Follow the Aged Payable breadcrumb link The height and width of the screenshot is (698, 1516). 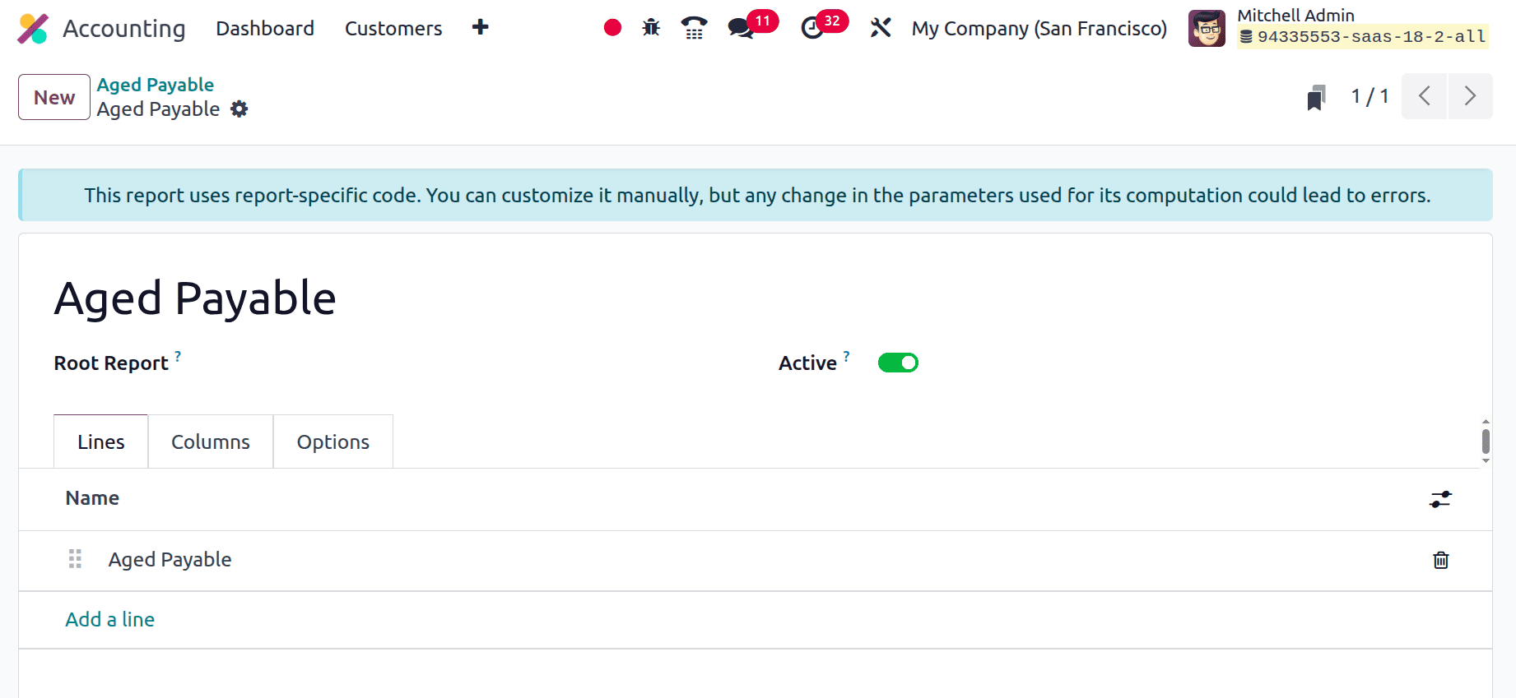(x=156, y=85)
